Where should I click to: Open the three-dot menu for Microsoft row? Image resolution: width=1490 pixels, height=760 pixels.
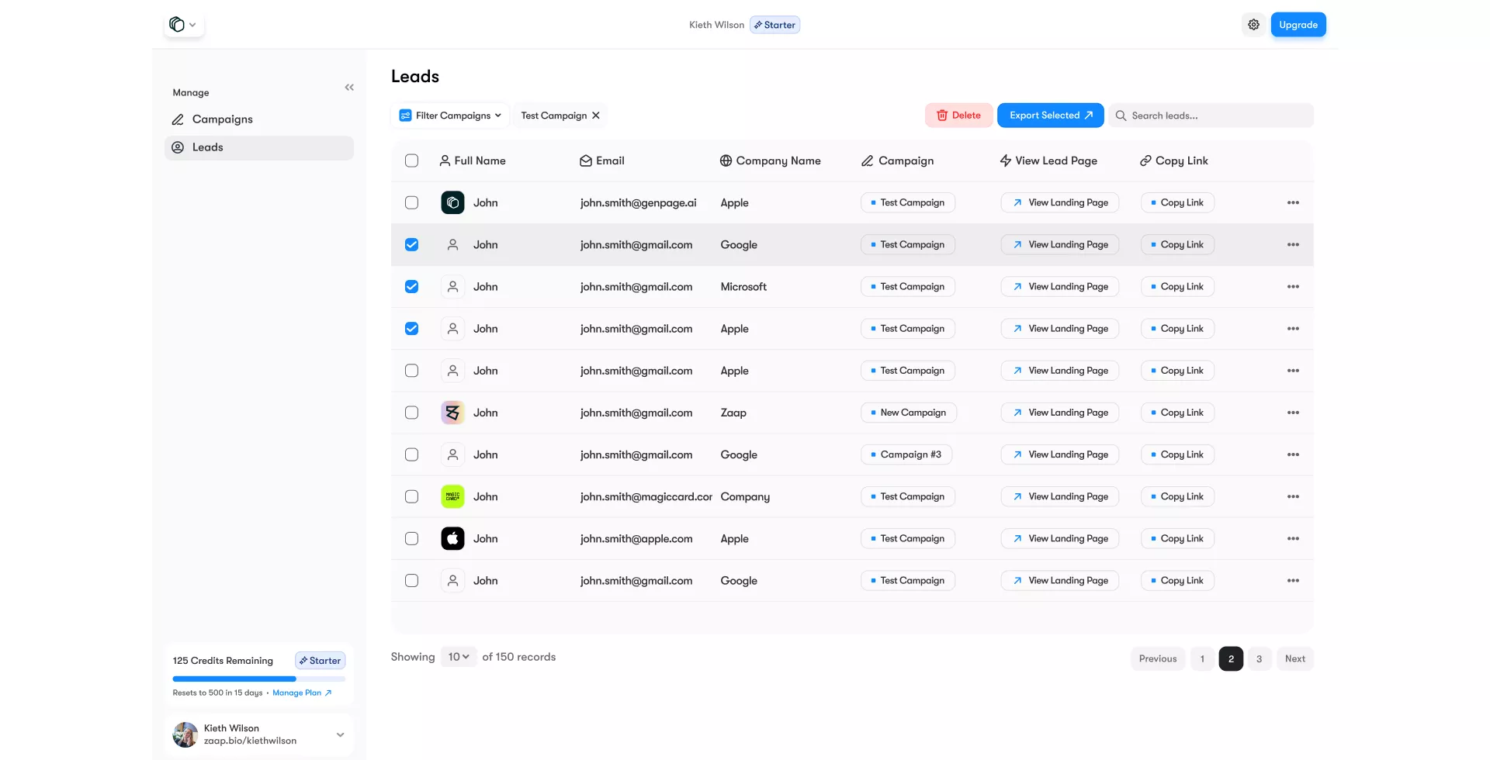[1293, 287]
